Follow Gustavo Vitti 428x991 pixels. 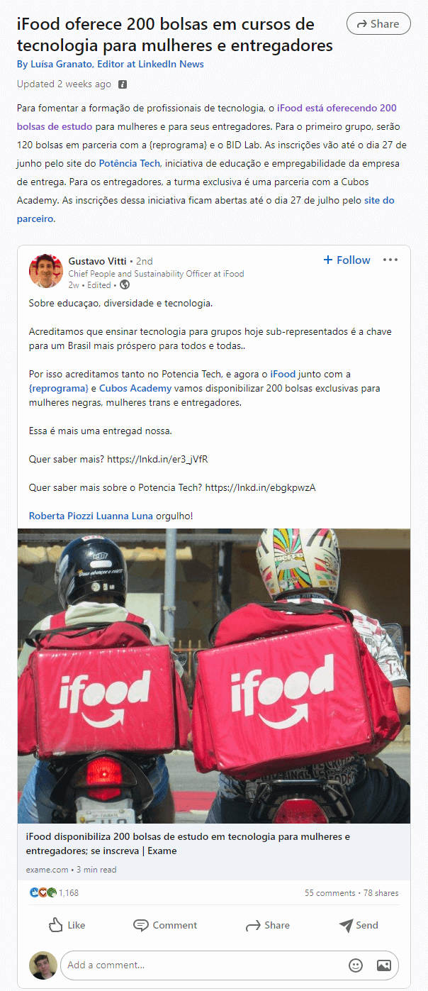[347, 260]
